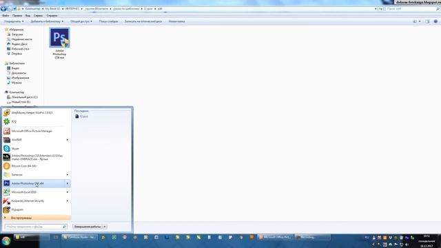Screen dimensions: 441x248
Task: Open Skype from the Start menu
Action: click(37, 149)
